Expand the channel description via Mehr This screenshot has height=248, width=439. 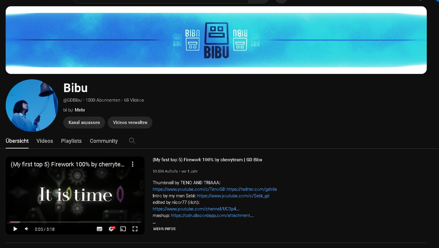[80, 110]
